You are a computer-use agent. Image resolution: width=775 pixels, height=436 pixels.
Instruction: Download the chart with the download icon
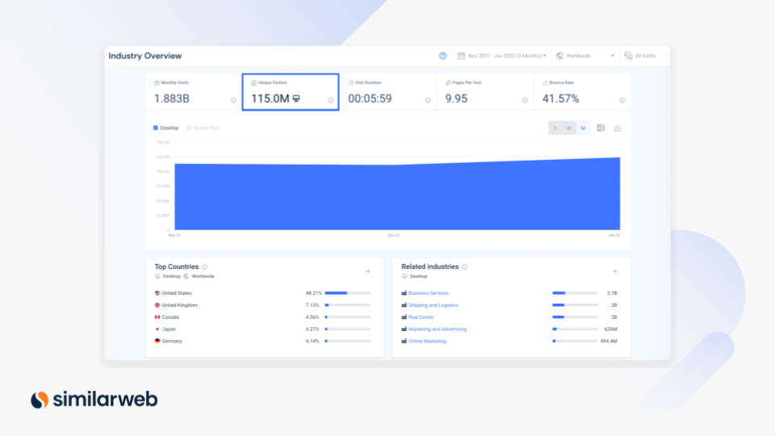point(618,128)
